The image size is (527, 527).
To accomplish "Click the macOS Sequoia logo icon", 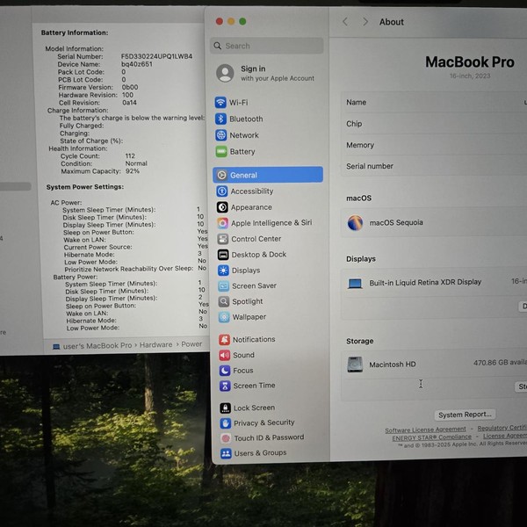I will pyautogui.click(x=355, y=222).
